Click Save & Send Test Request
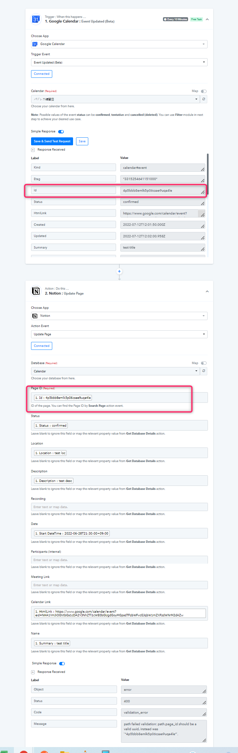The height and width of the screenshot is (753, 238). pyautogui.click(x=52, y=141)
